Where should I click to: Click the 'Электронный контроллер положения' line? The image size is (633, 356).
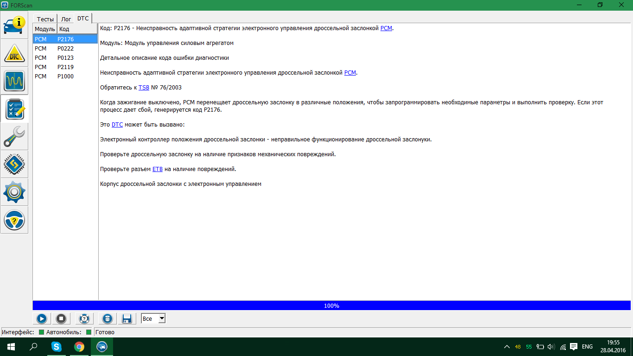coord(266,140)
